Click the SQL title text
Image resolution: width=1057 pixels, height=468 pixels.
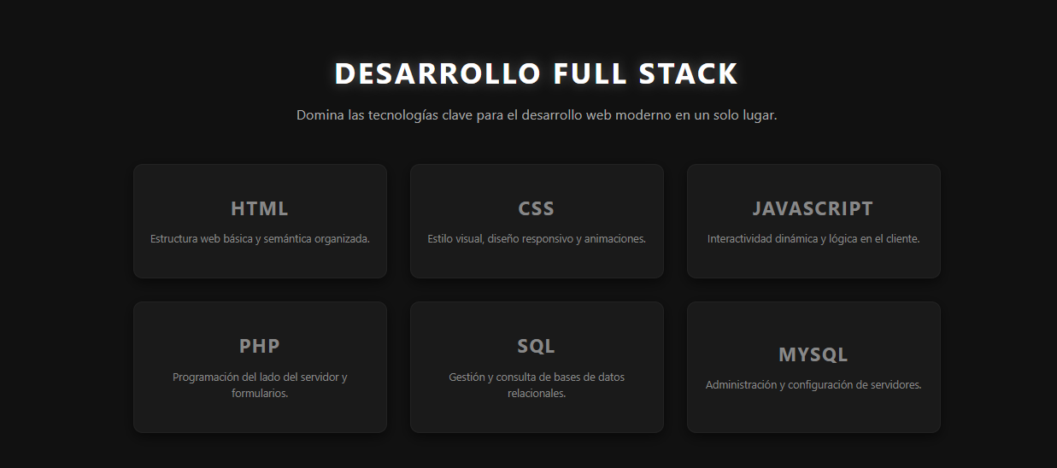537,346
